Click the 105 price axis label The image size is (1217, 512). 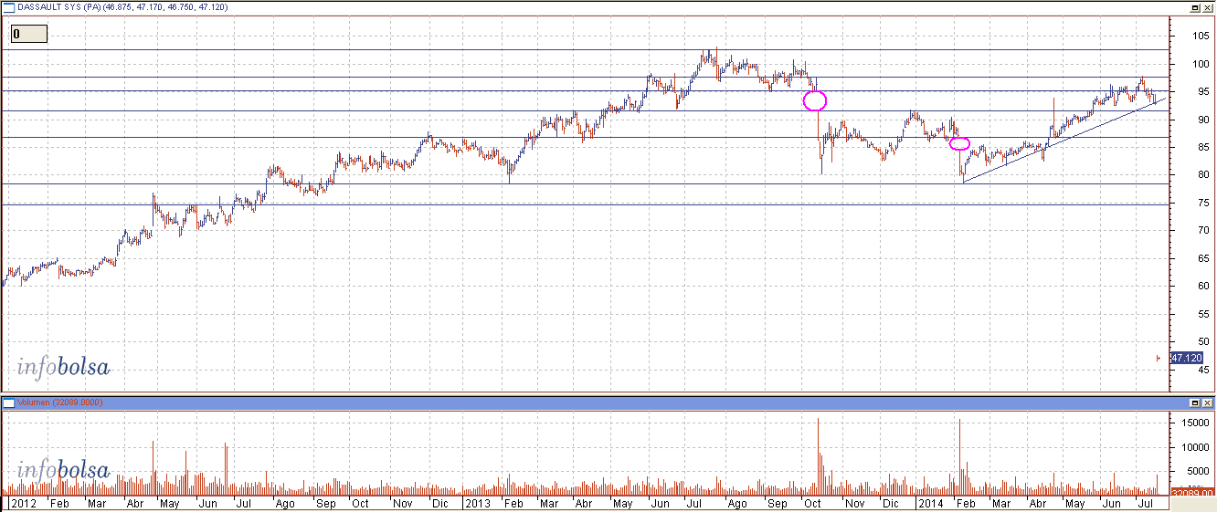click(1201, 36)
